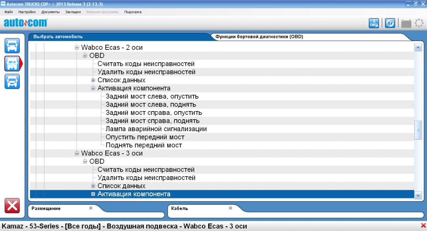The height and width of the screenshot is (231, 427).
Task: Click the scrollbar up arrow of the tree
Action: pyautogui.click(x=418, y=47)
